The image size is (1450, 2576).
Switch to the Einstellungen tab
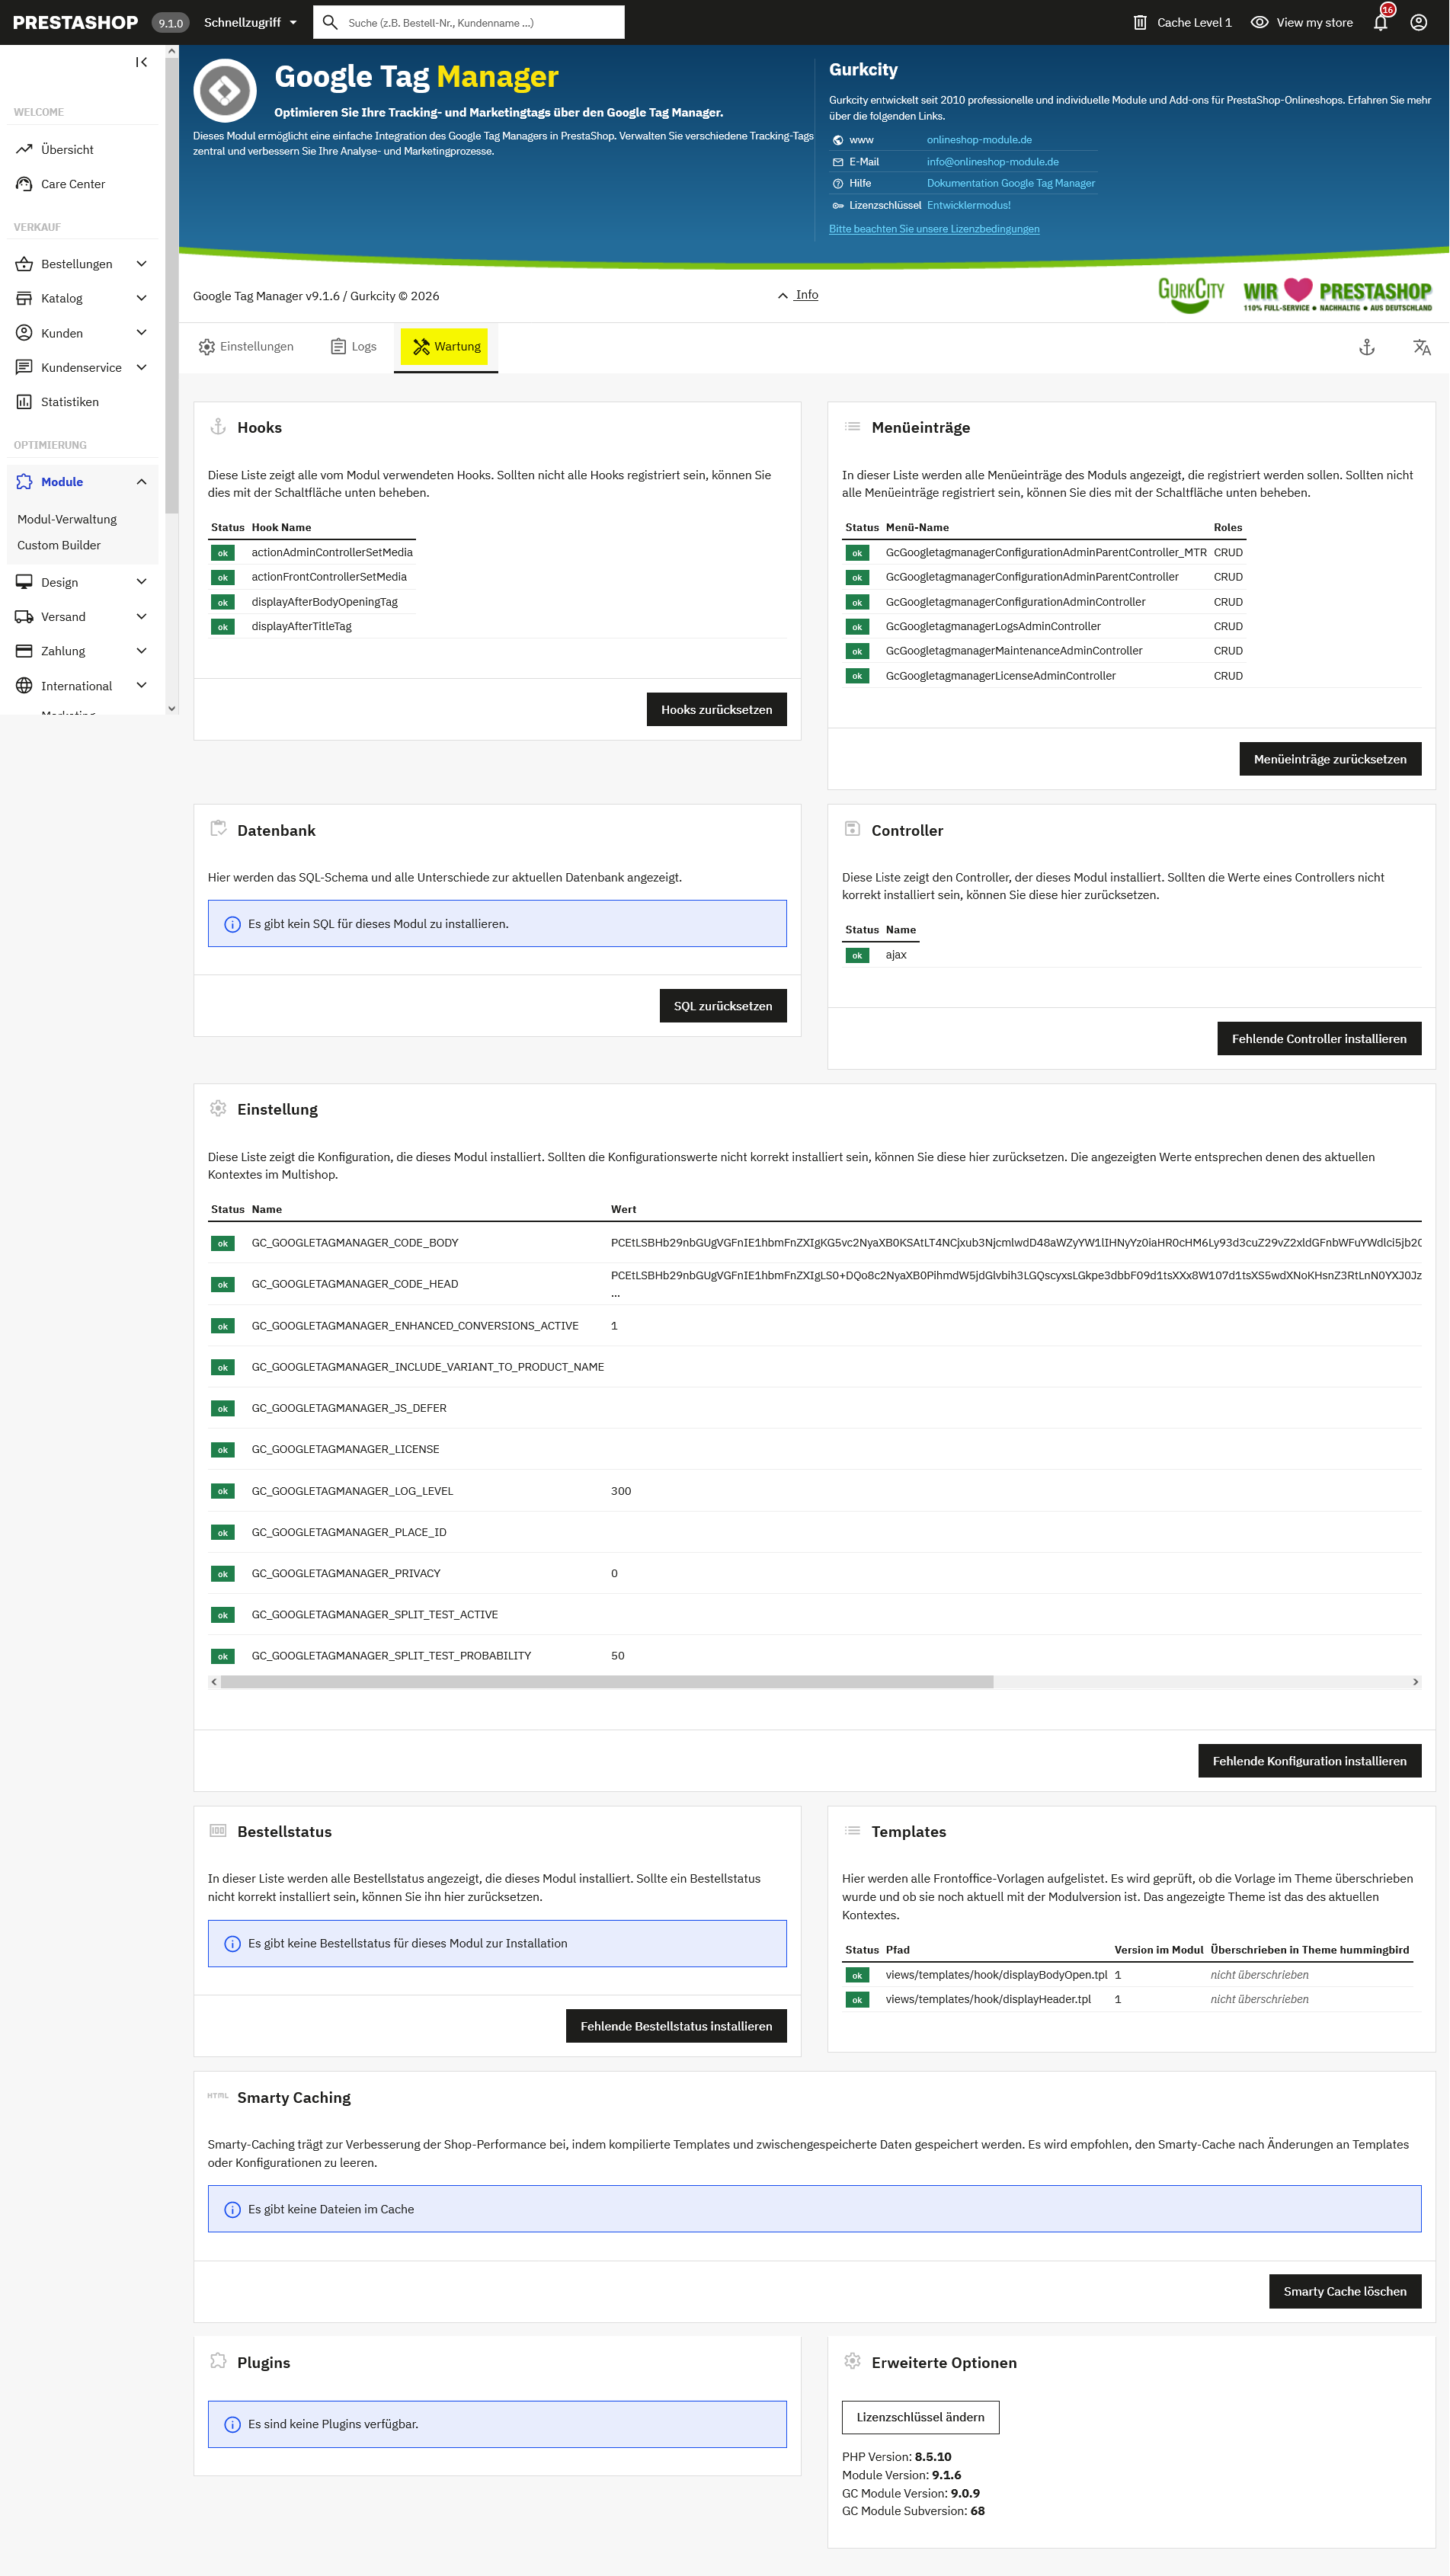tap(246, 347)
